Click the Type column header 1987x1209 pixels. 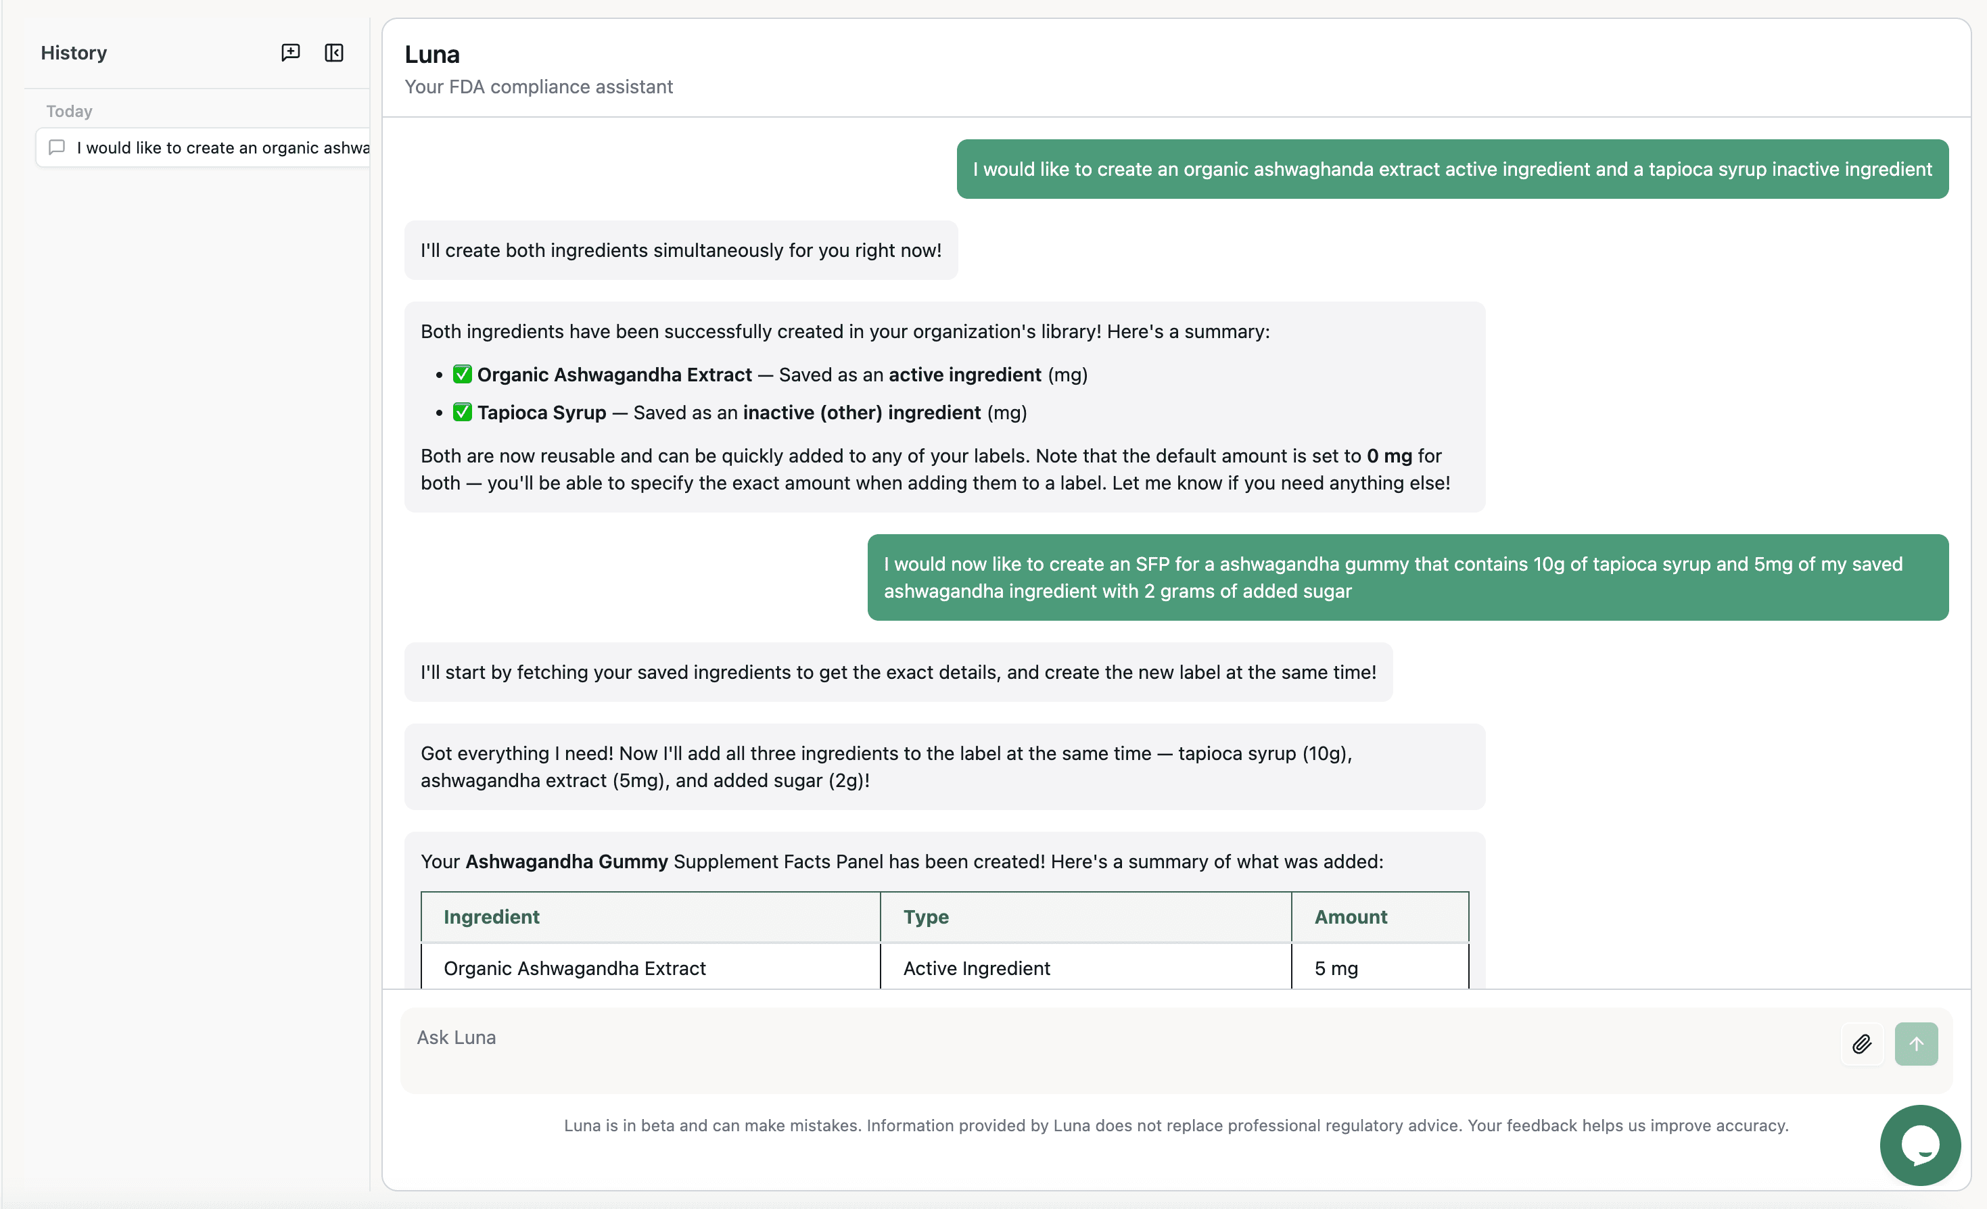926,917
